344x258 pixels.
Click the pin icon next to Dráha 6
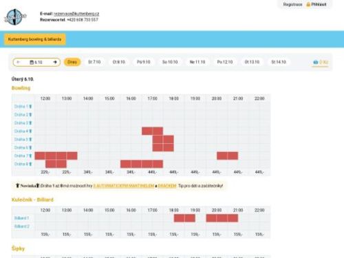(30, 147)
